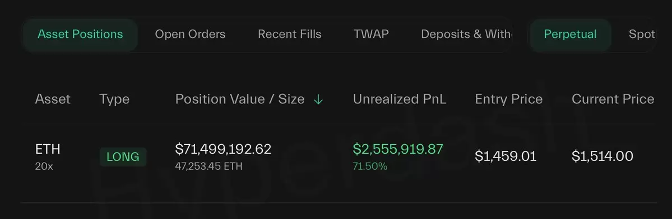Viewport: 672px width, 219px height.
Task: Sort by Position Value / Size header
Action: pos(240,99)
